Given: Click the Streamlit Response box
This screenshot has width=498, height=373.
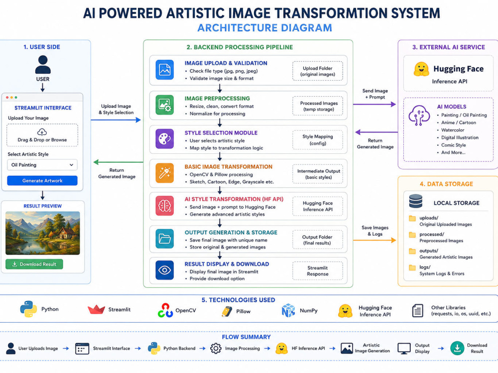Looking at the screenshot, I should point(318,271).
